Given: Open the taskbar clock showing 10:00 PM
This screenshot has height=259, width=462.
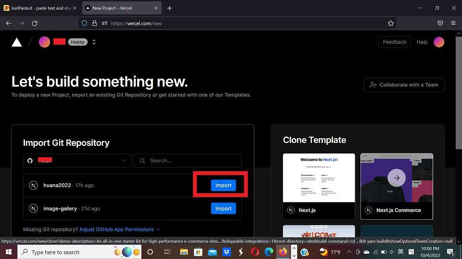Looking at the screenshot, I should coord(430,252).
